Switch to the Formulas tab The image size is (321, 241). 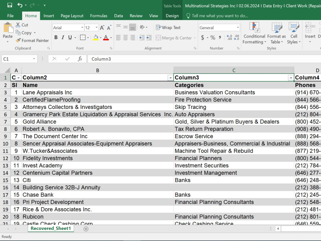[x=99, y=16]
